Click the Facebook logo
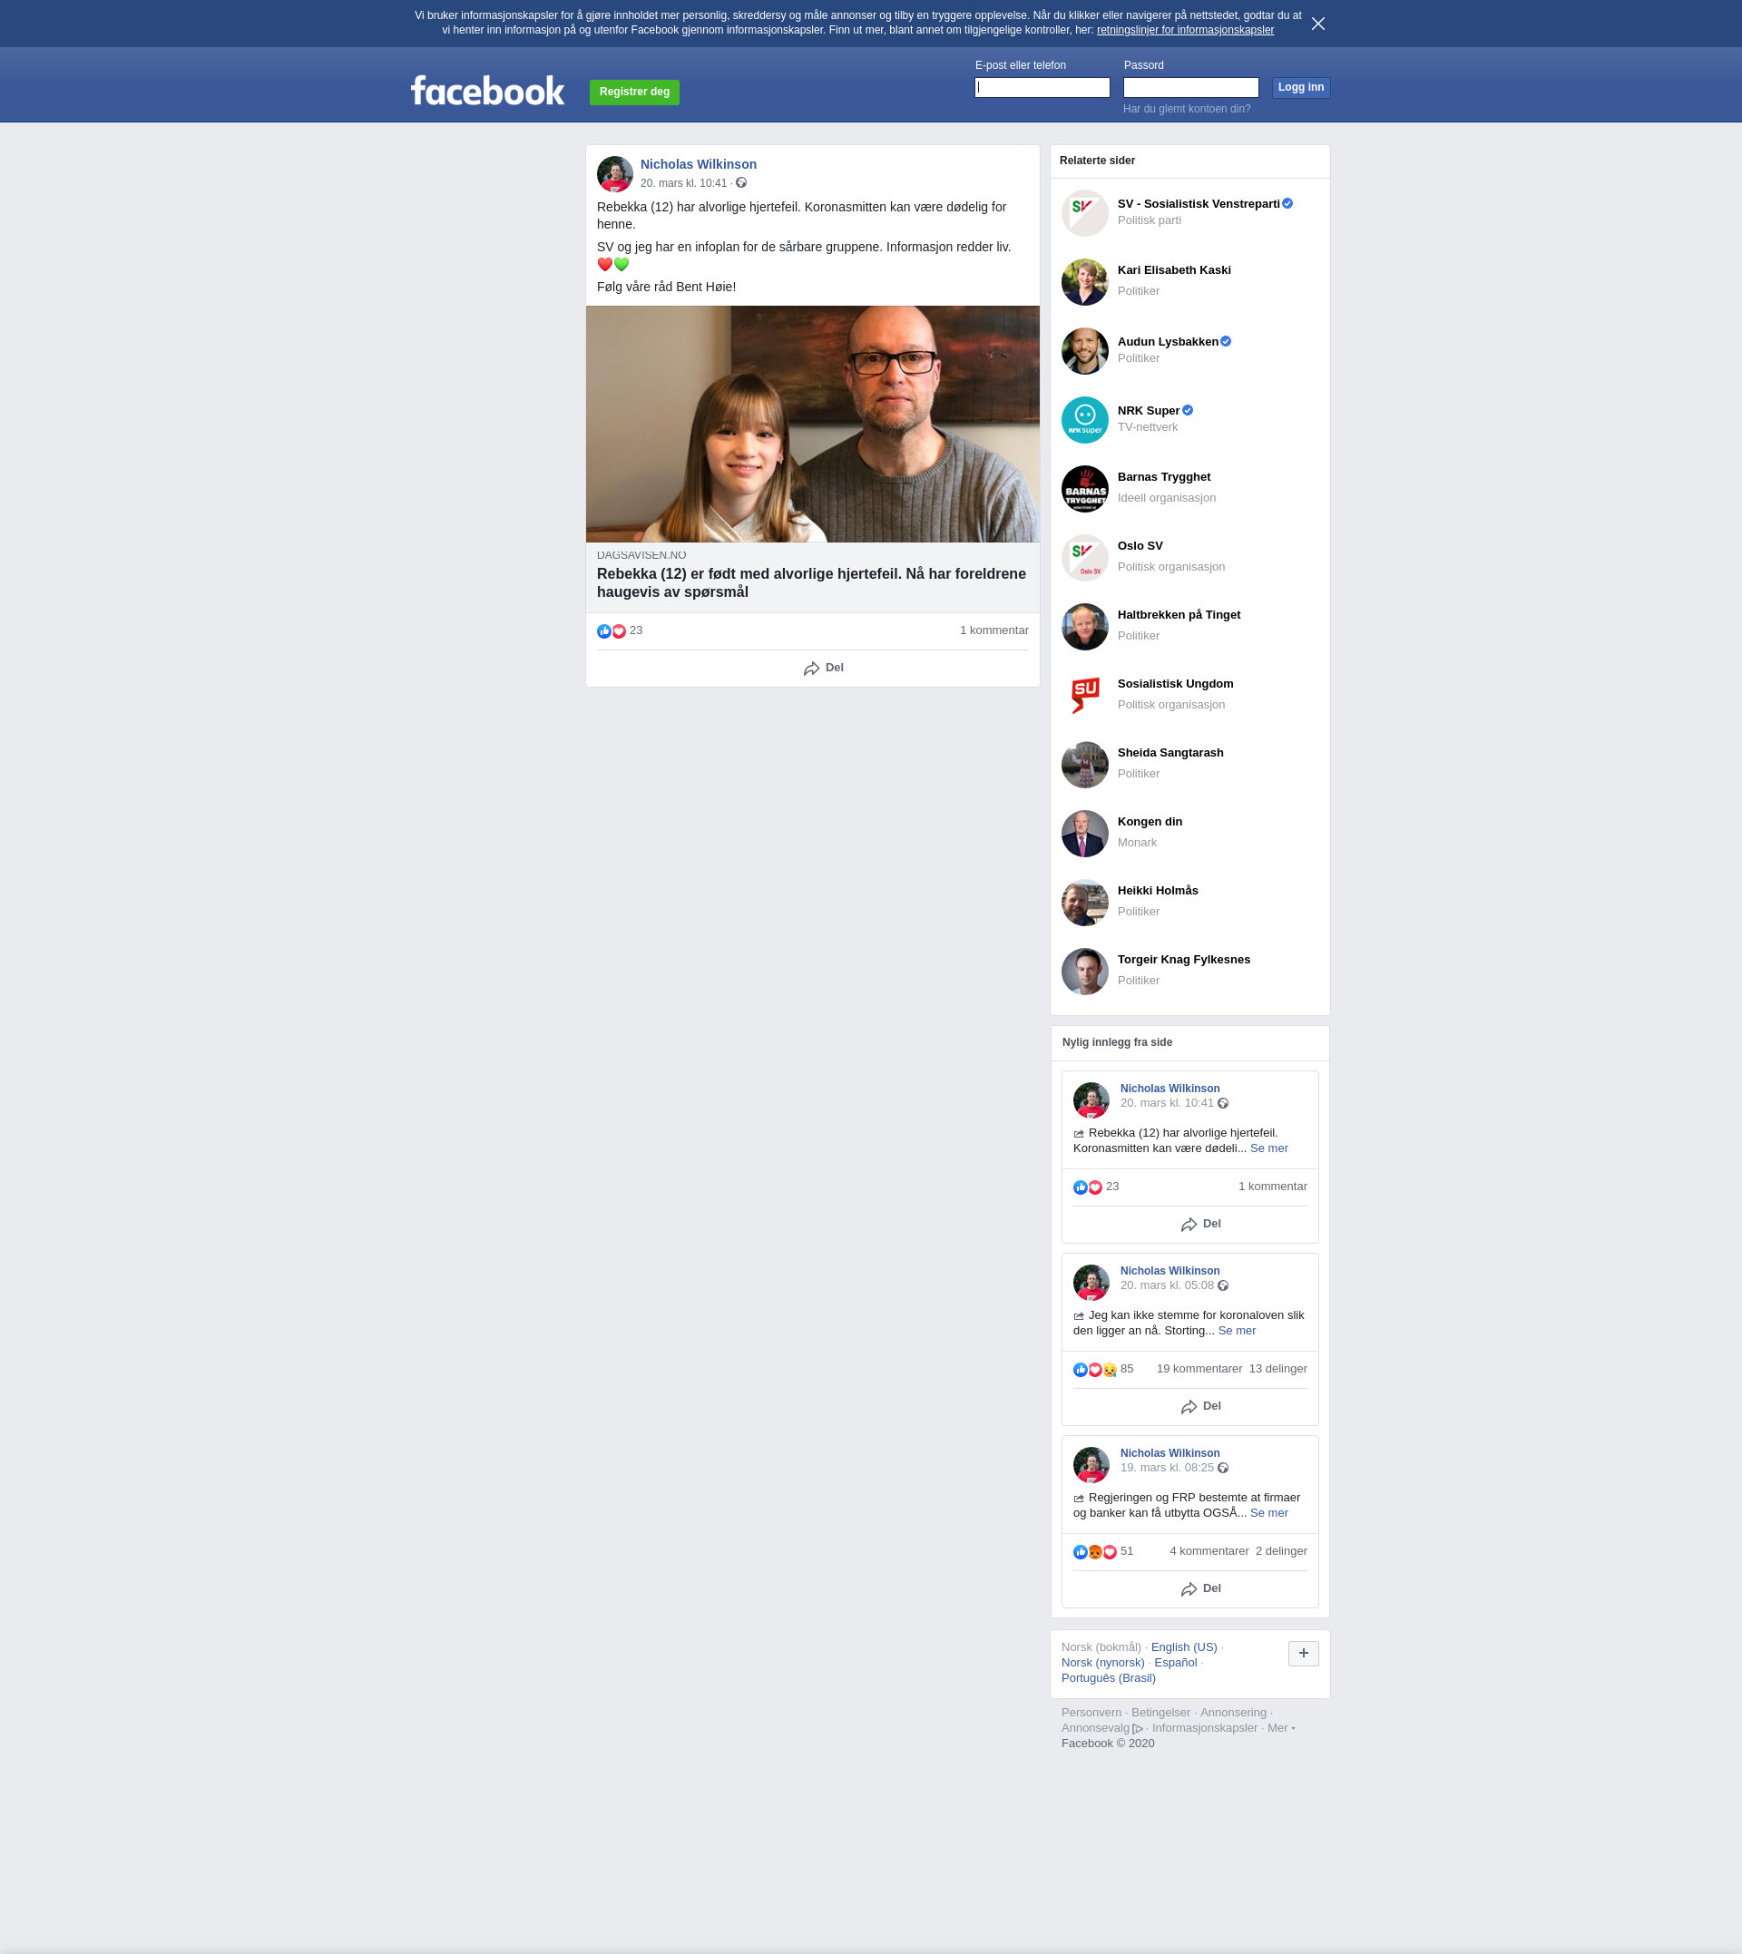This screenshot has height=1954, width=1742. 487,91
